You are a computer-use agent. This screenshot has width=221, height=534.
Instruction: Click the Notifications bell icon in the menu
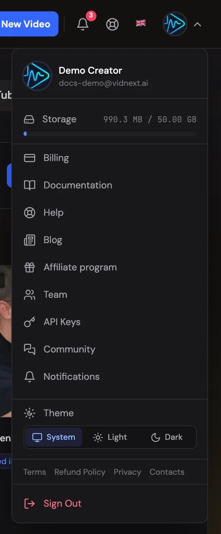tap(30, 377)
